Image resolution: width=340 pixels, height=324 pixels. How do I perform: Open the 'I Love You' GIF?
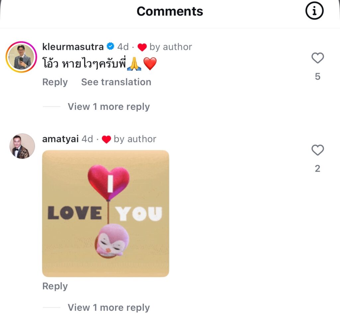pyautogui.click(x=106, y=213)
